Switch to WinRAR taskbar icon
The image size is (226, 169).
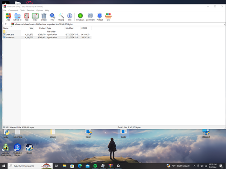(111, 166)
